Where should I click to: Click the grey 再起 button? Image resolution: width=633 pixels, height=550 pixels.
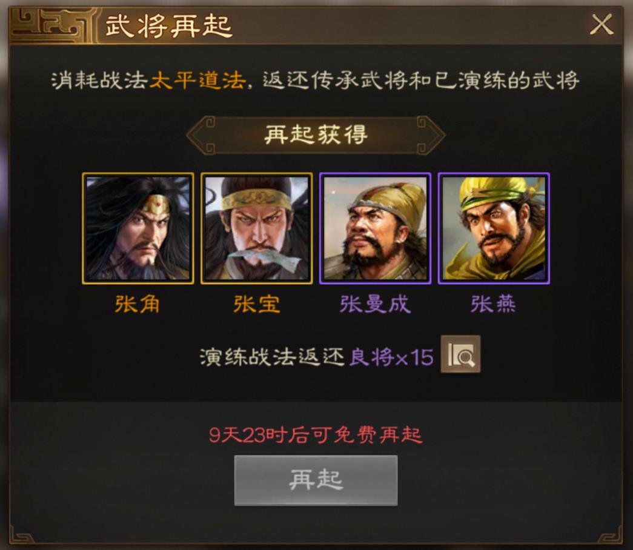(x=316, y=480)
